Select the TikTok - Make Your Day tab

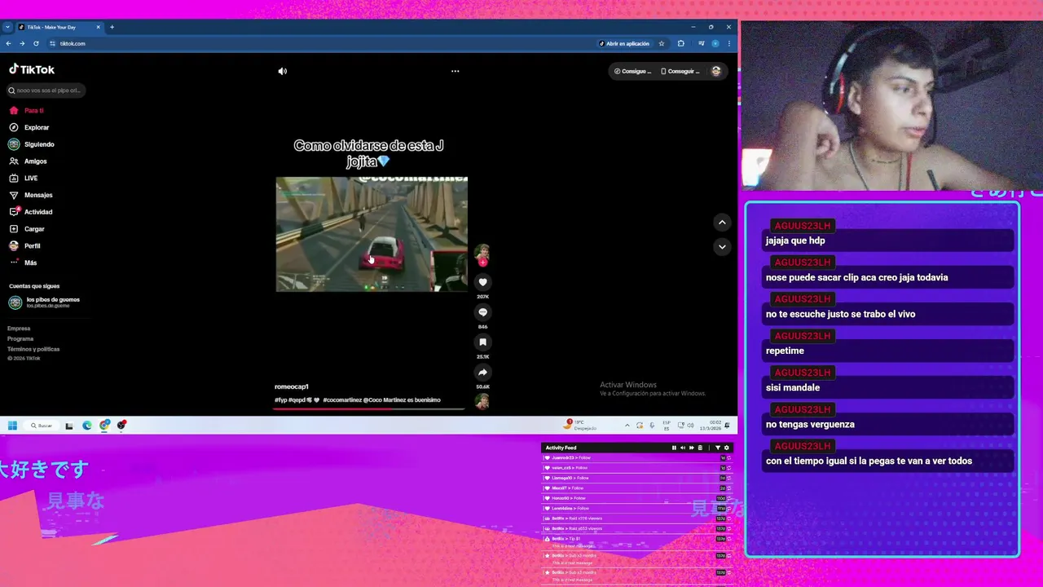pos(59,27)
